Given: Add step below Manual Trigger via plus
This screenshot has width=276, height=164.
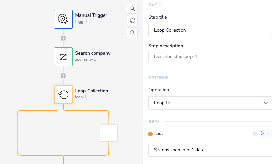Looking at the screenshot, I should 63,38.
